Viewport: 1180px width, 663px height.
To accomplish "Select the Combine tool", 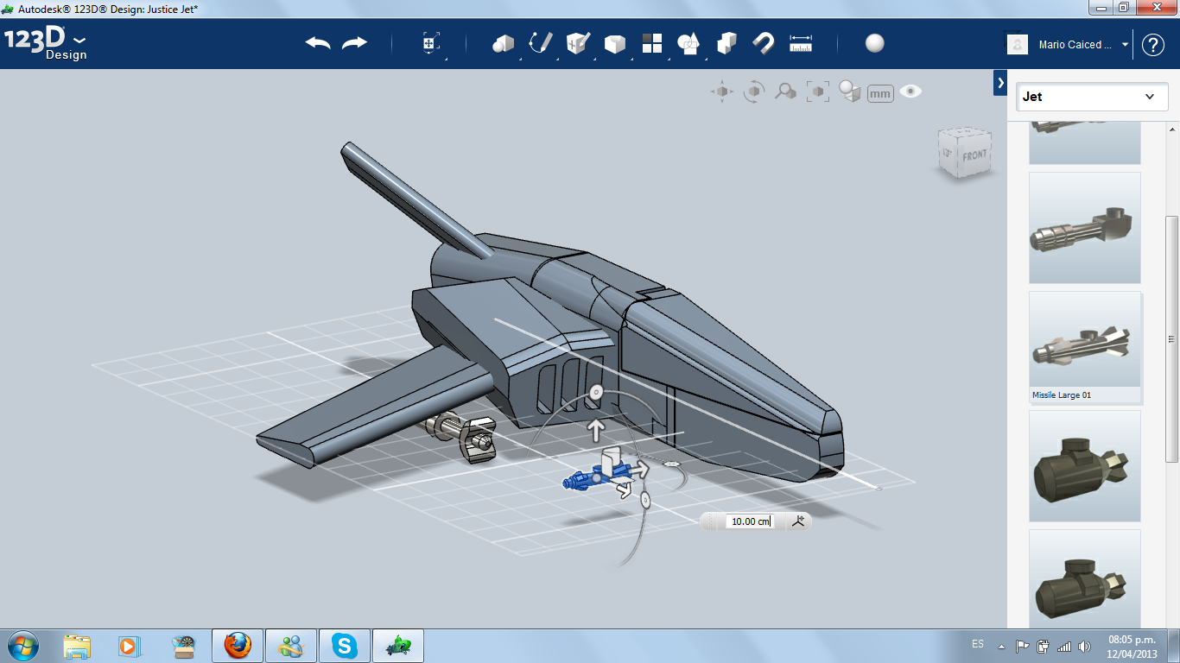I will coord(726,43).
